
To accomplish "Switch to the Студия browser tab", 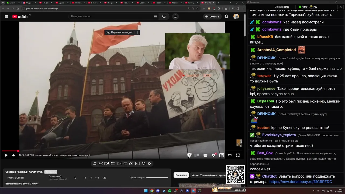I will (30, 3).
